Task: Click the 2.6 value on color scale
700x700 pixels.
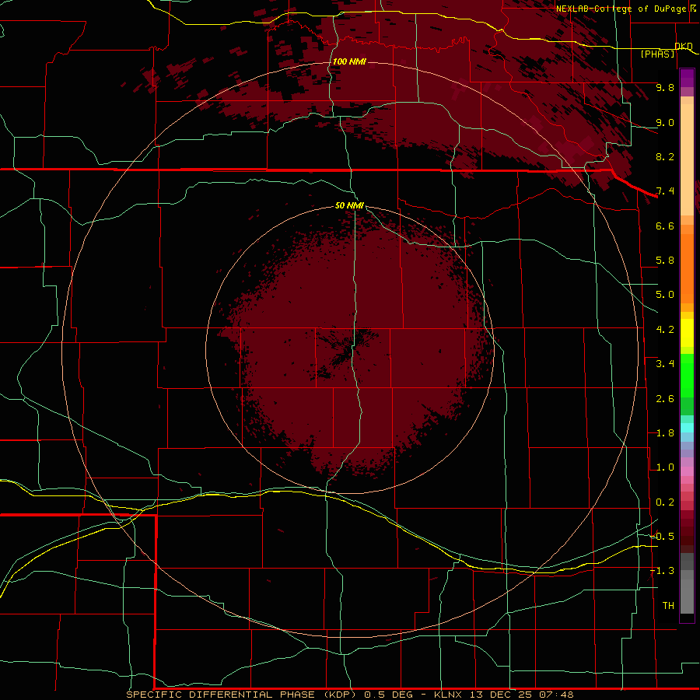Action: click(665, 399)
